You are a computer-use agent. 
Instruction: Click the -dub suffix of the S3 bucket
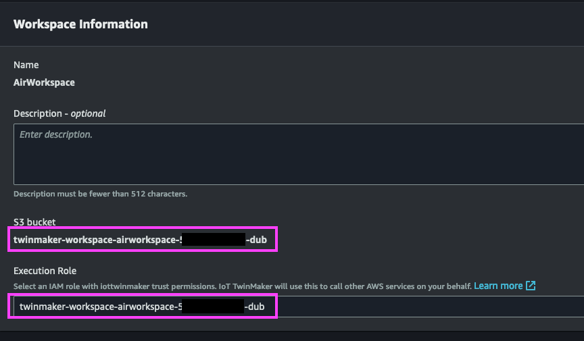click(256, 240)
